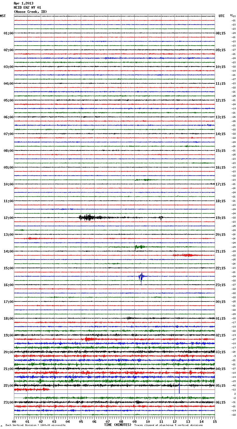
Task: Click the '17:15' UTC time label
Action: click(221, 184)
